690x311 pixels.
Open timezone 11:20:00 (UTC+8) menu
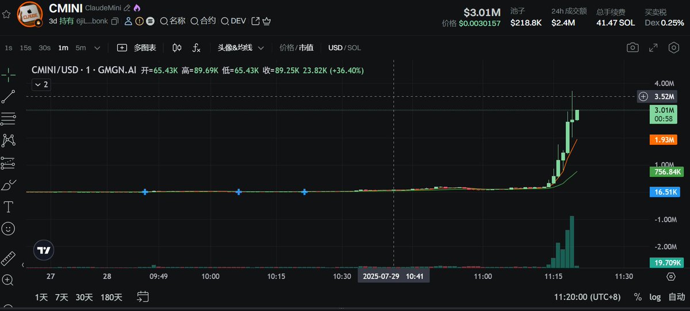tap(587, 297)
